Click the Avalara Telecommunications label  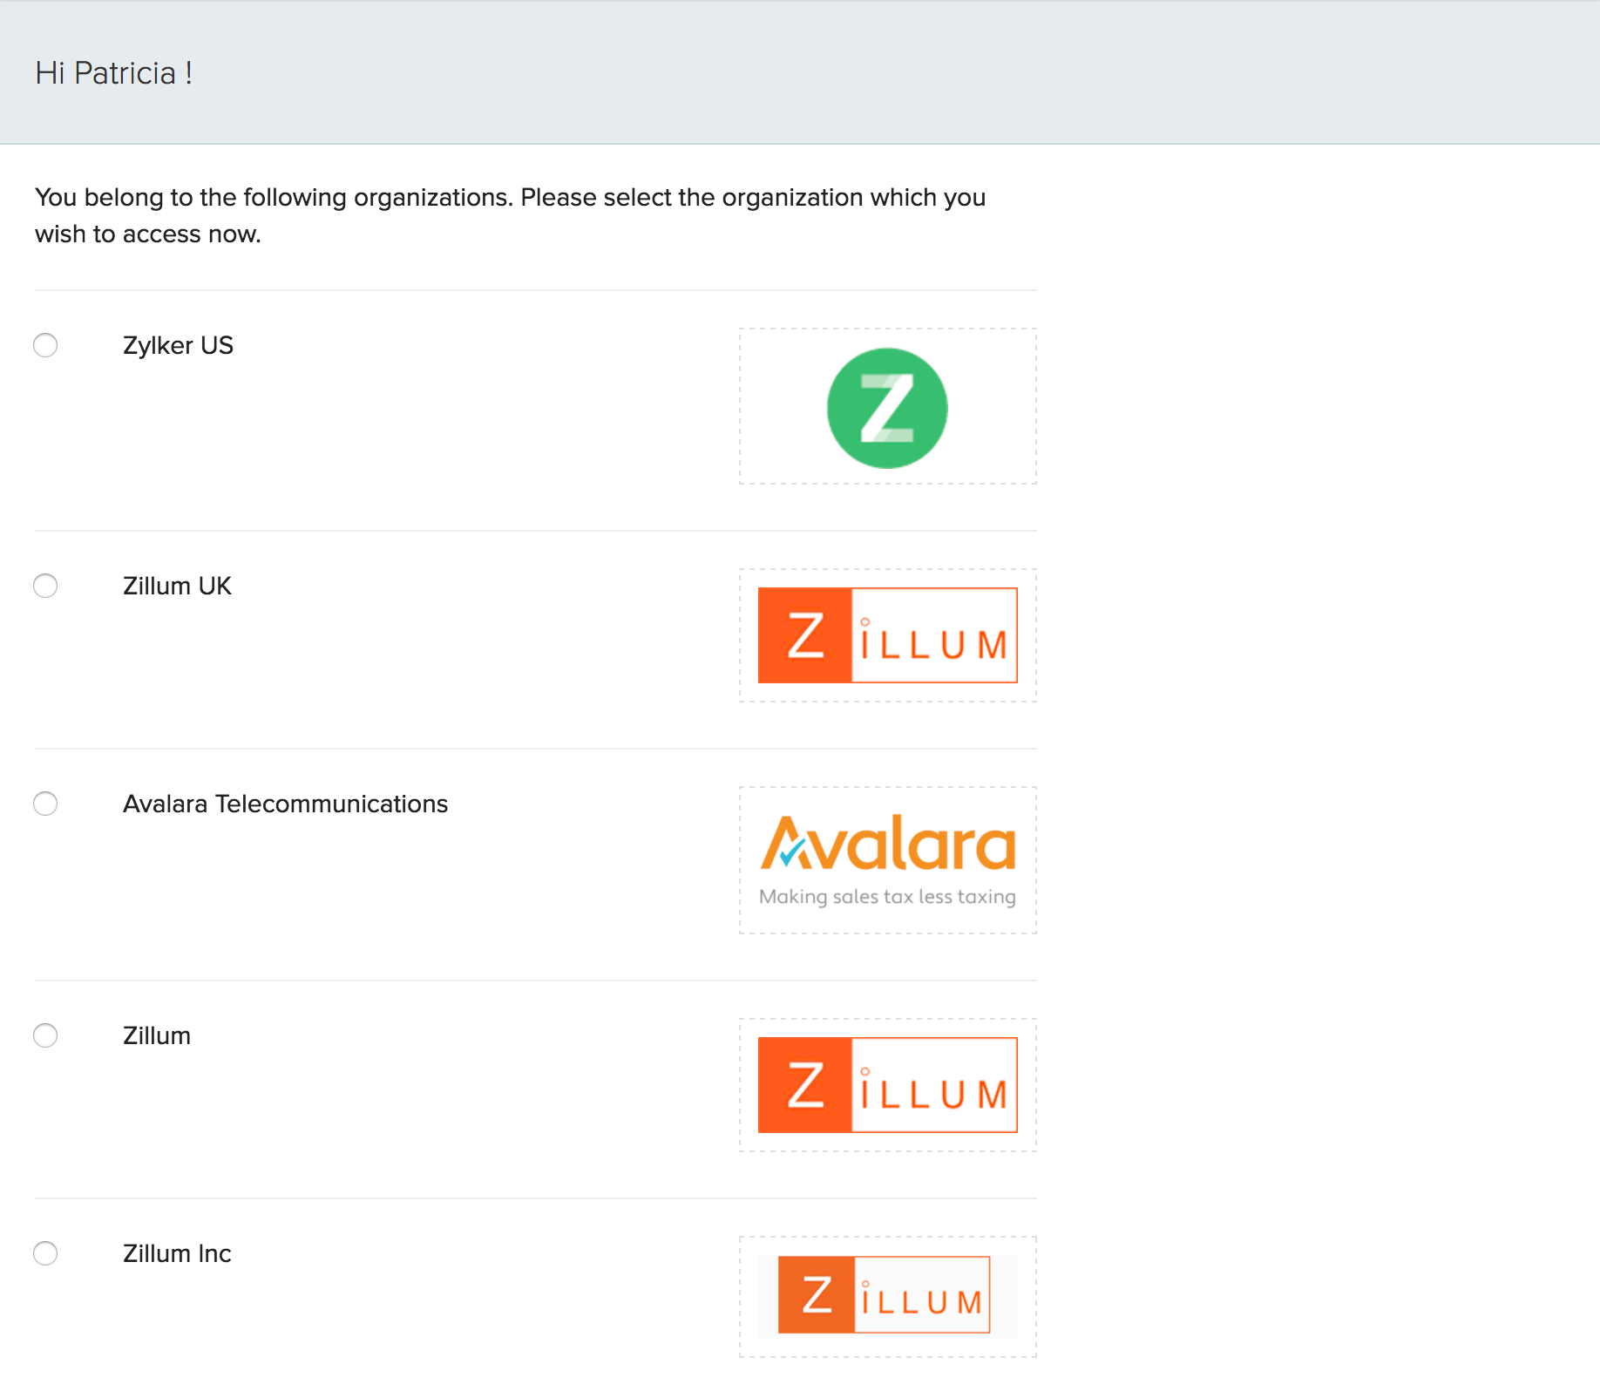point(285,804)
